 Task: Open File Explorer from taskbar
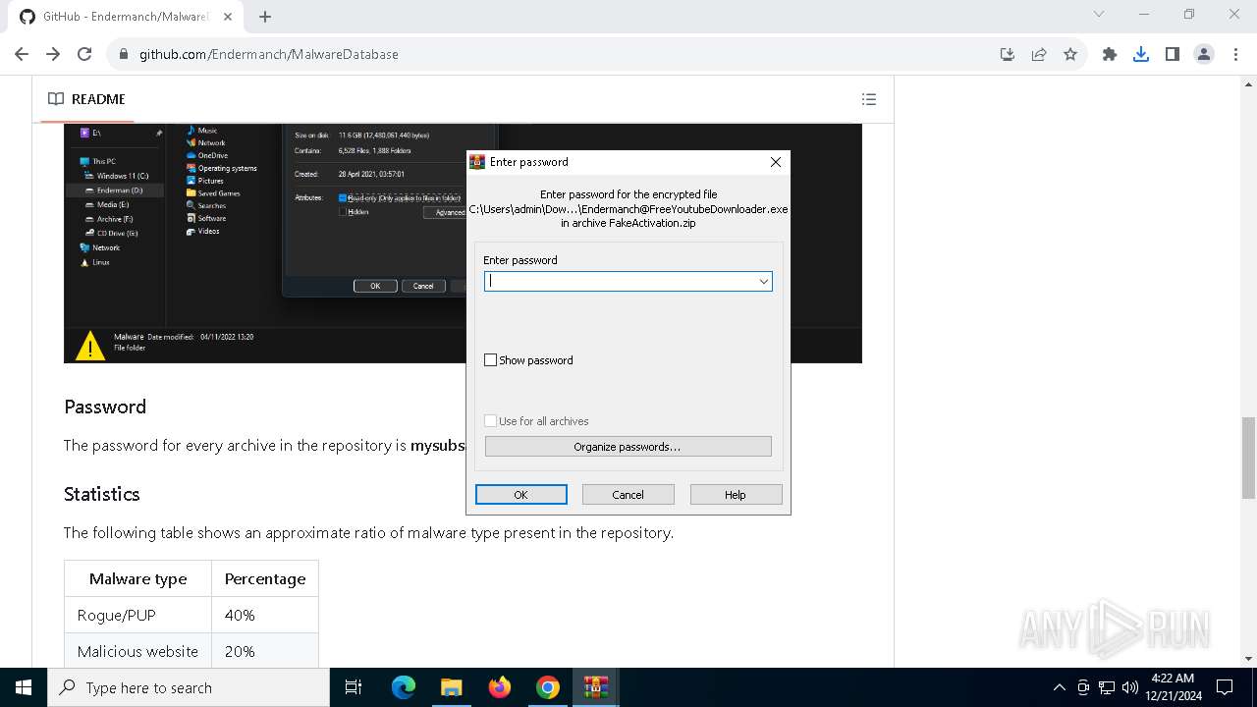point(451,687)
